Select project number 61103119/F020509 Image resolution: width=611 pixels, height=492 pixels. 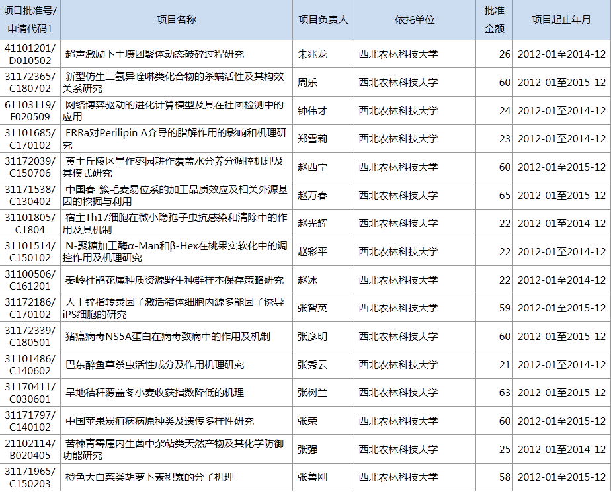click(x=30, y=110)
